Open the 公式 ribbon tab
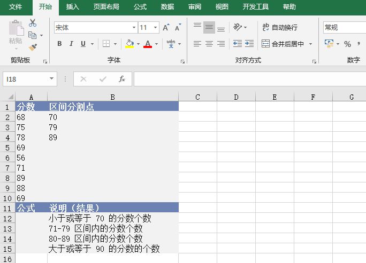The height and width of the screenshot is (263, 366). 140,7
